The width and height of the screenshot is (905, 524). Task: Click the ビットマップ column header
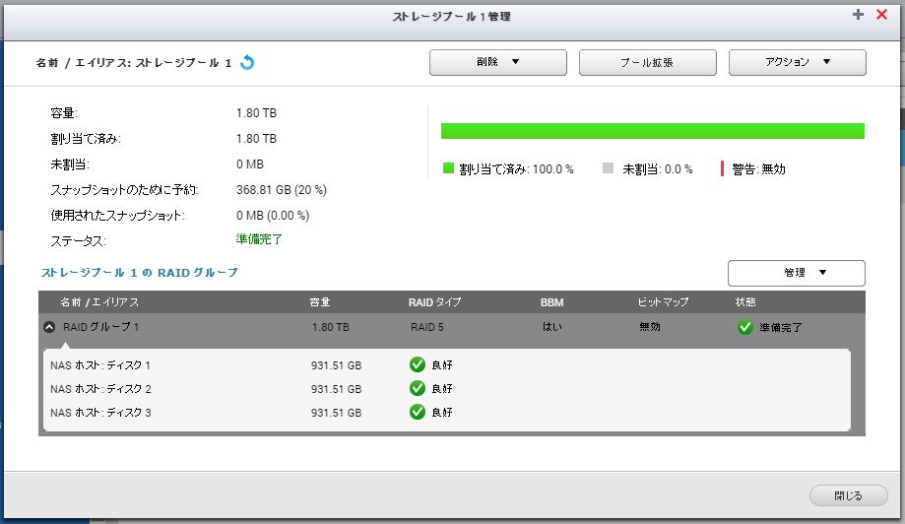pyautogui.click(x=663, y=302)
